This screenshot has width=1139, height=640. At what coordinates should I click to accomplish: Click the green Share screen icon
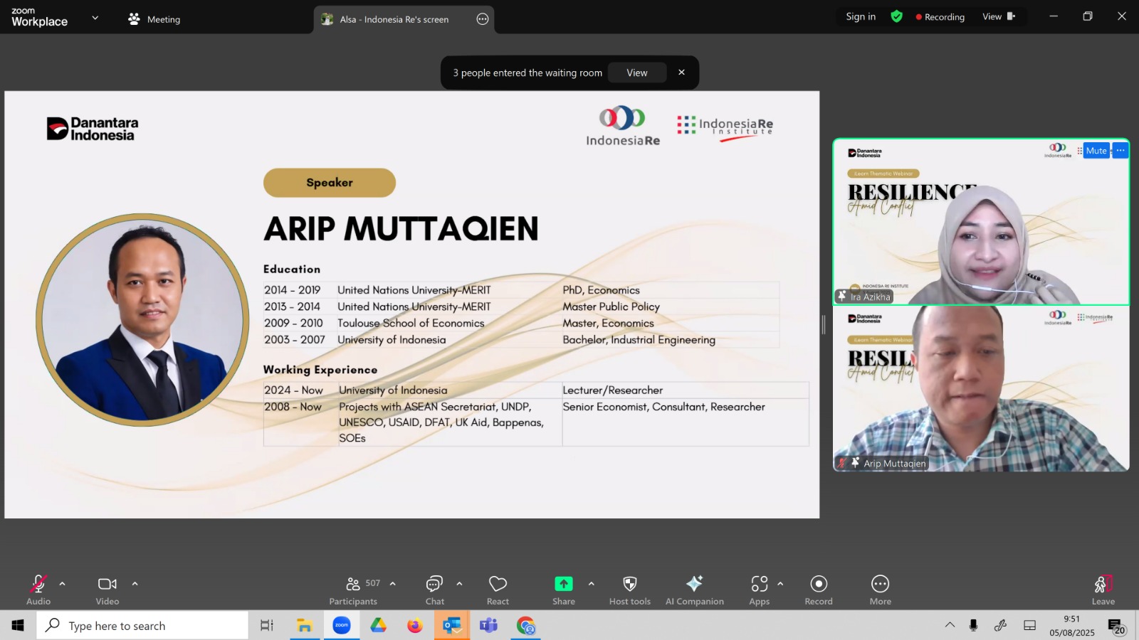[563, 584]
